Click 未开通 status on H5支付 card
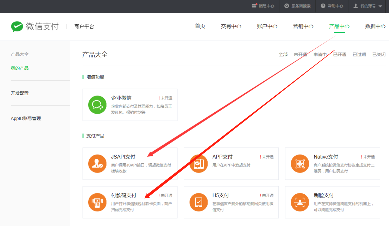The width and height of the screenshot is (389, 226). click(267, 195)
